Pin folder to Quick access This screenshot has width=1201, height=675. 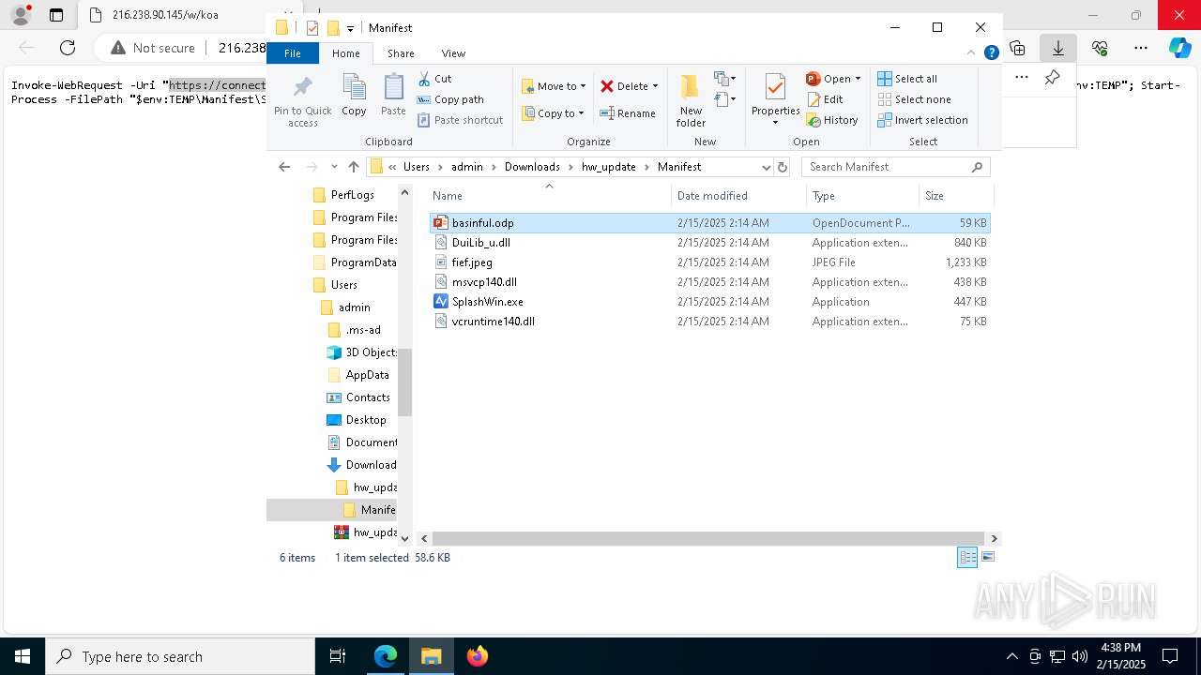point(302,101)
